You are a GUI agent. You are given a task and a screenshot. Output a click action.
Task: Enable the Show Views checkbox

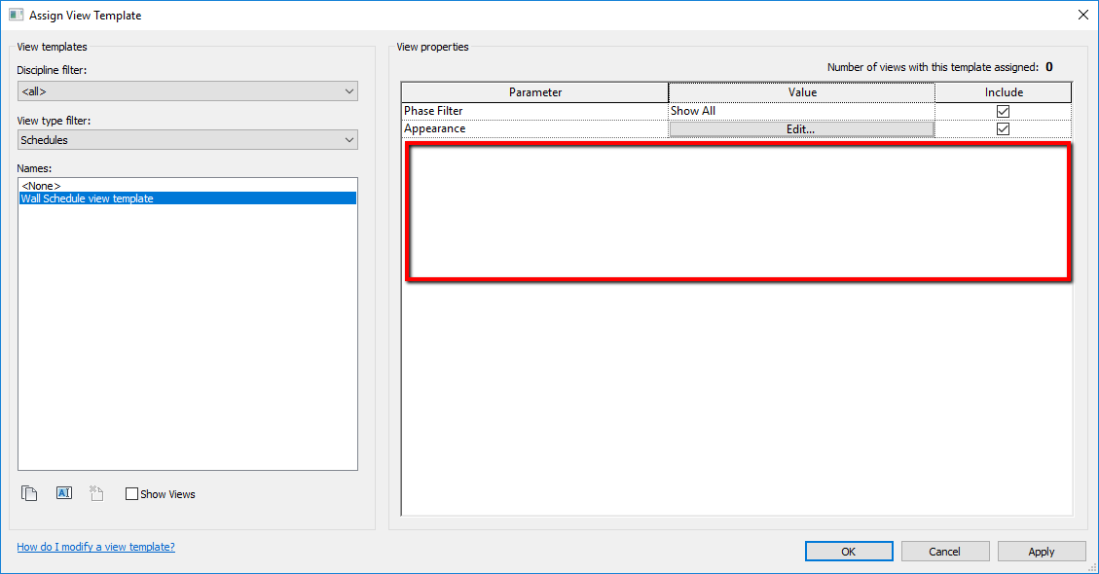131,493
